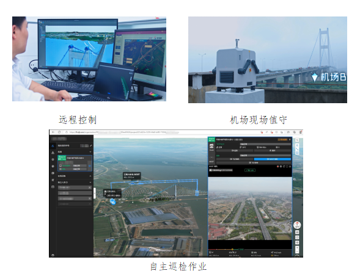Viewport: 360px width, 279px height.
Task: Click the third map button under the compass
Action: click(x=297, y=242)
